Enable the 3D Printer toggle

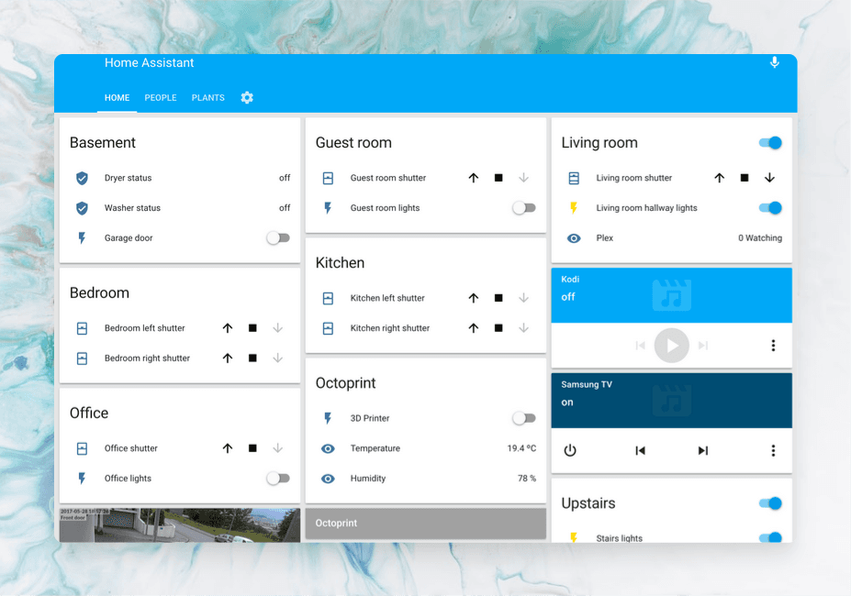click(524, 417)
